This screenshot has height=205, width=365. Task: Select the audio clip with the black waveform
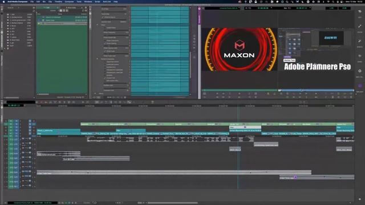click(171, 140)
